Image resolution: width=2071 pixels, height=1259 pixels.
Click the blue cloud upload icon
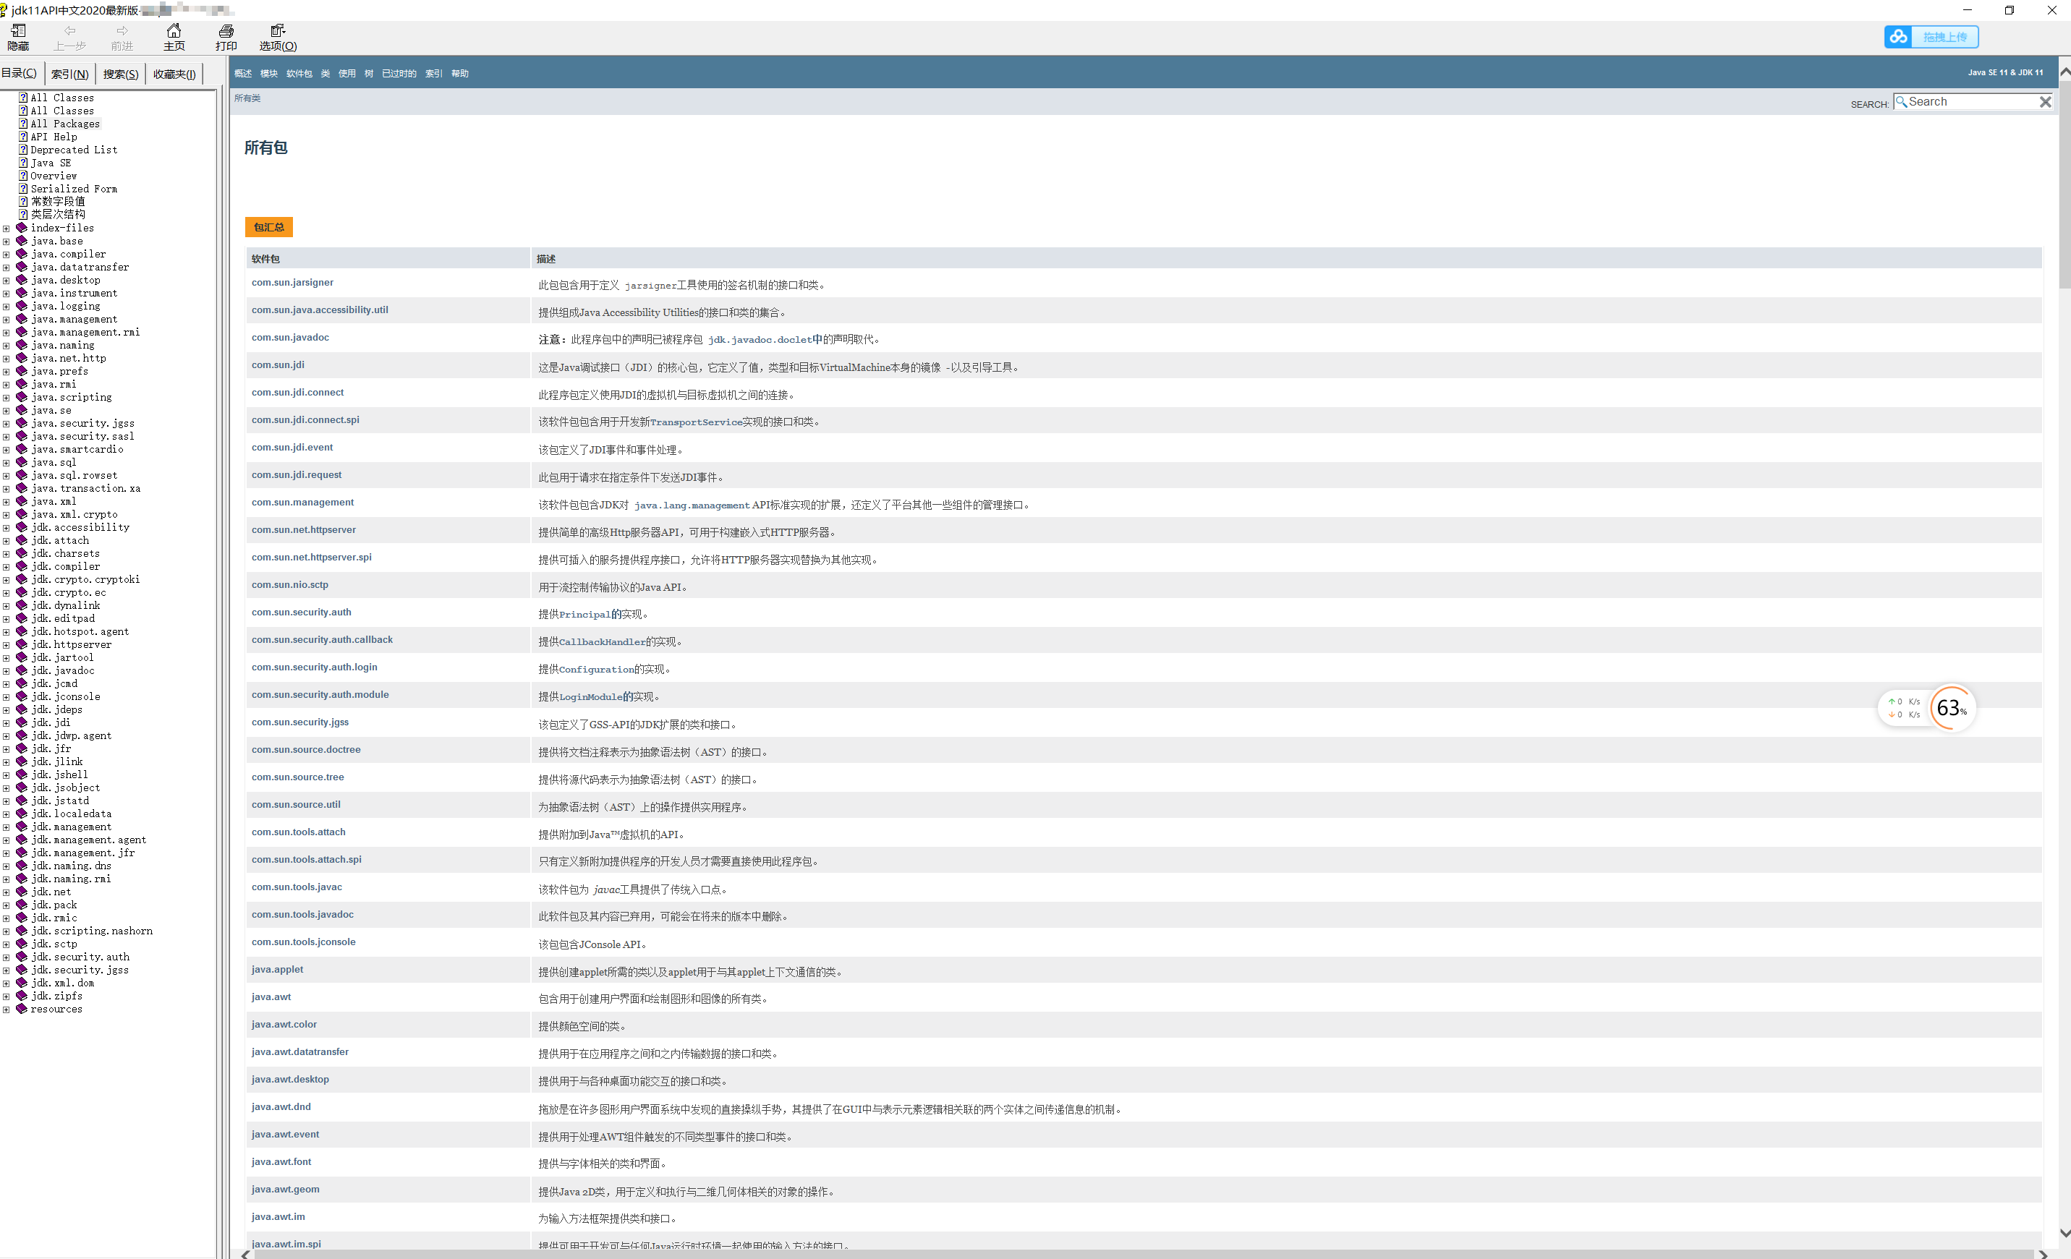coord(1898,37)
